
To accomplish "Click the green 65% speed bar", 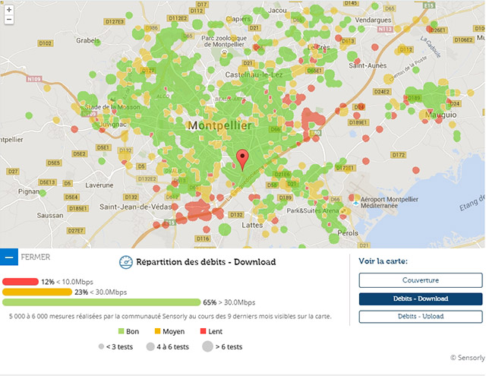I will click(101, 302).
